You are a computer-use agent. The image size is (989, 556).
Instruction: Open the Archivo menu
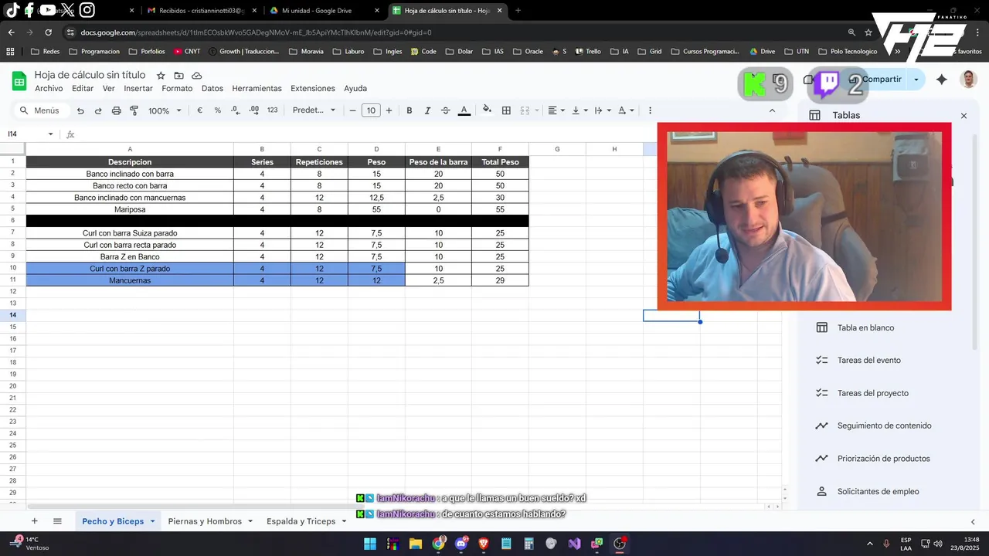pos(49,89)
